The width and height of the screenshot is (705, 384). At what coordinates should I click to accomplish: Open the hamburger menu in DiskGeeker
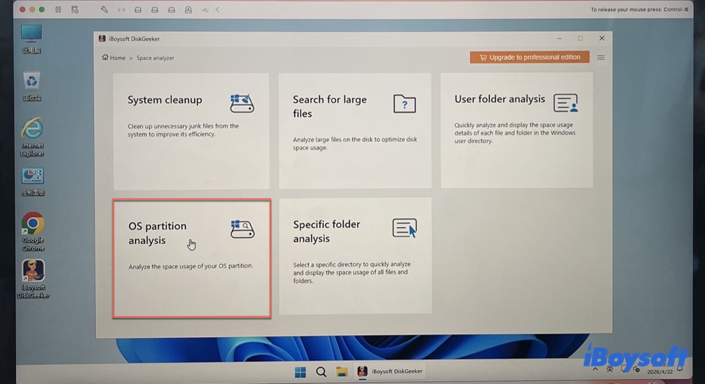coord(600,57)
